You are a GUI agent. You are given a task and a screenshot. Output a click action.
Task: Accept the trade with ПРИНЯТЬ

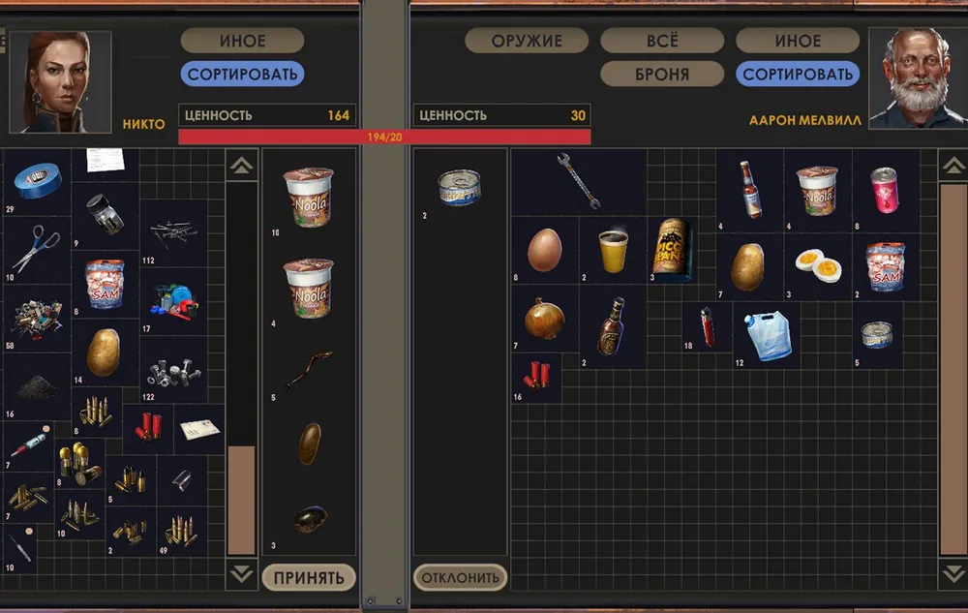(x=309, y=578)
